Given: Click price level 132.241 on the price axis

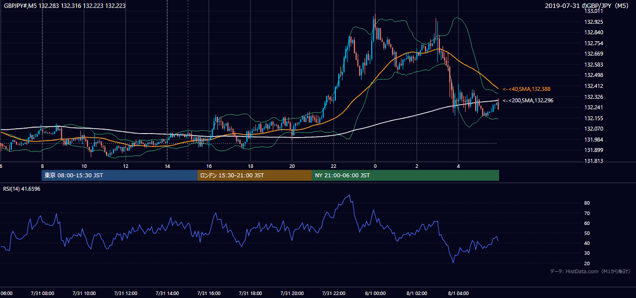Looking at the screenshot, I should click(x=594, y=107).
